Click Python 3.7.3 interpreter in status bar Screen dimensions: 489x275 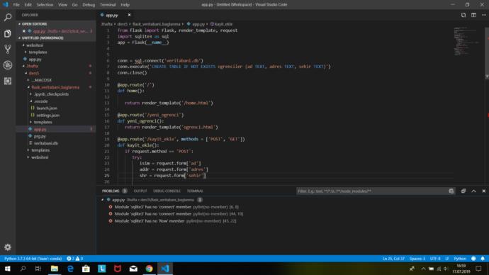coord(33,259)
